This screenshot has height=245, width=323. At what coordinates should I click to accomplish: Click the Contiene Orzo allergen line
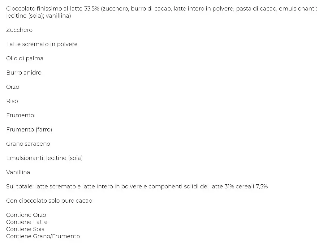(26, 215)
